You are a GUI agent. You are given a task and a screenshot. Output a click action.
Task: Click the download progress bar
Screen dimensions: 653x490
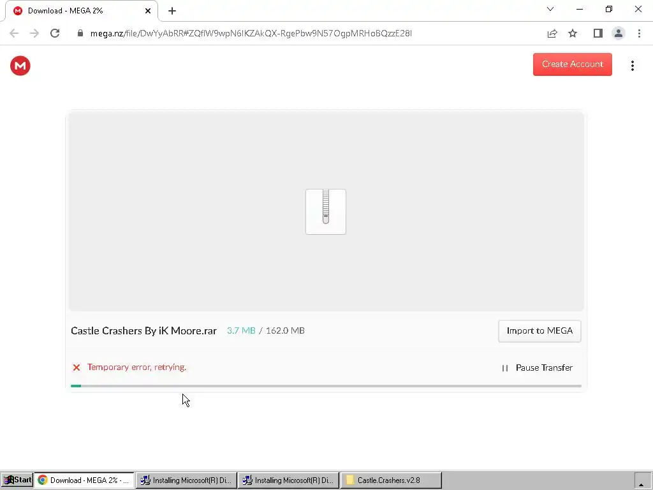coord(326,386)
